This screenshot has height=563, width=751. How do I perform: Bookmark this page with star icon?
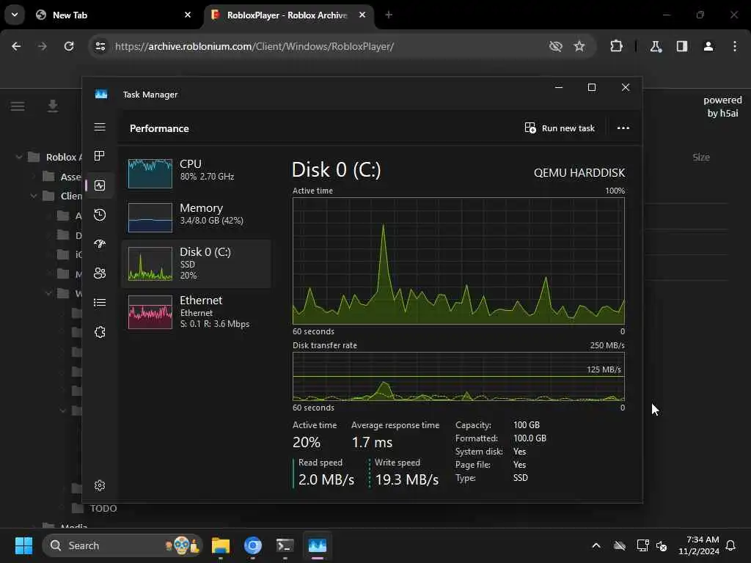579,46
